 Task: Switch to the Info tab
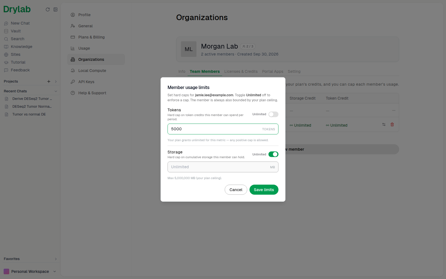tap(182, 71)
